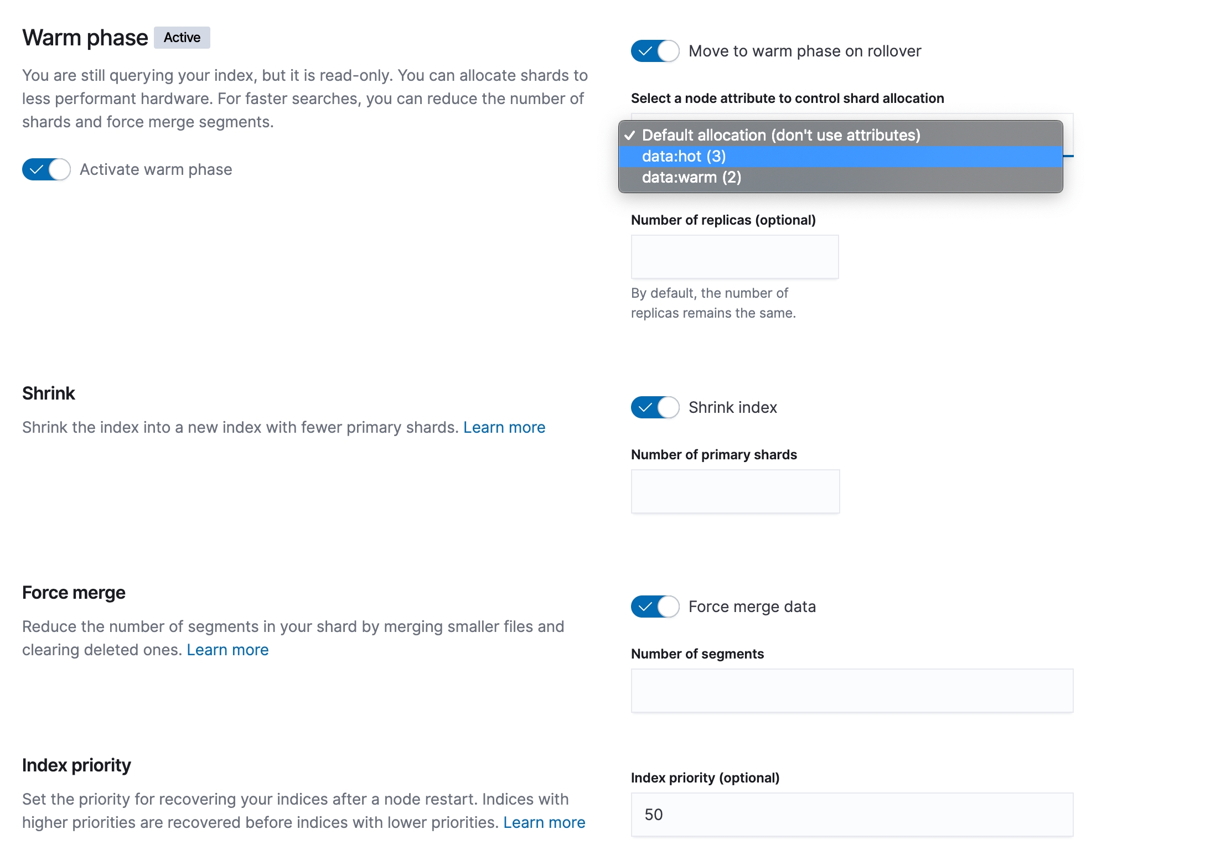Click the Active badge beside Warm phase
The width and height of the screenshot is (1231, 850).
coord(182,38)
